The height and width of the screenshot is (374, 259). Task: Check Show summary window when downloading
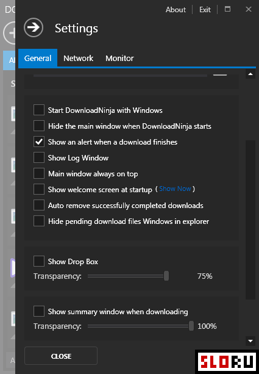click(39, 311)
